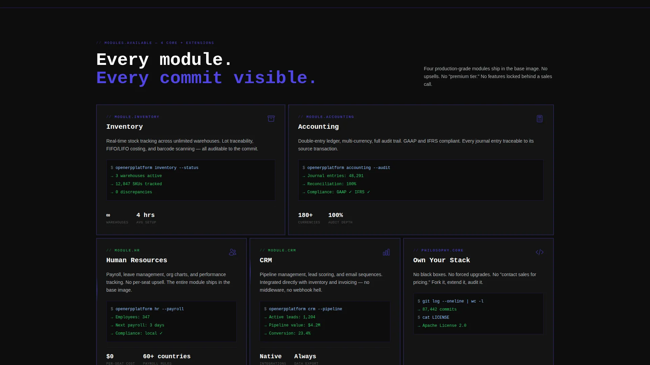This screenshot has height=365, width=650.
Task: Click the 'Every commit visible.' headline
Action: click(207, 78)
